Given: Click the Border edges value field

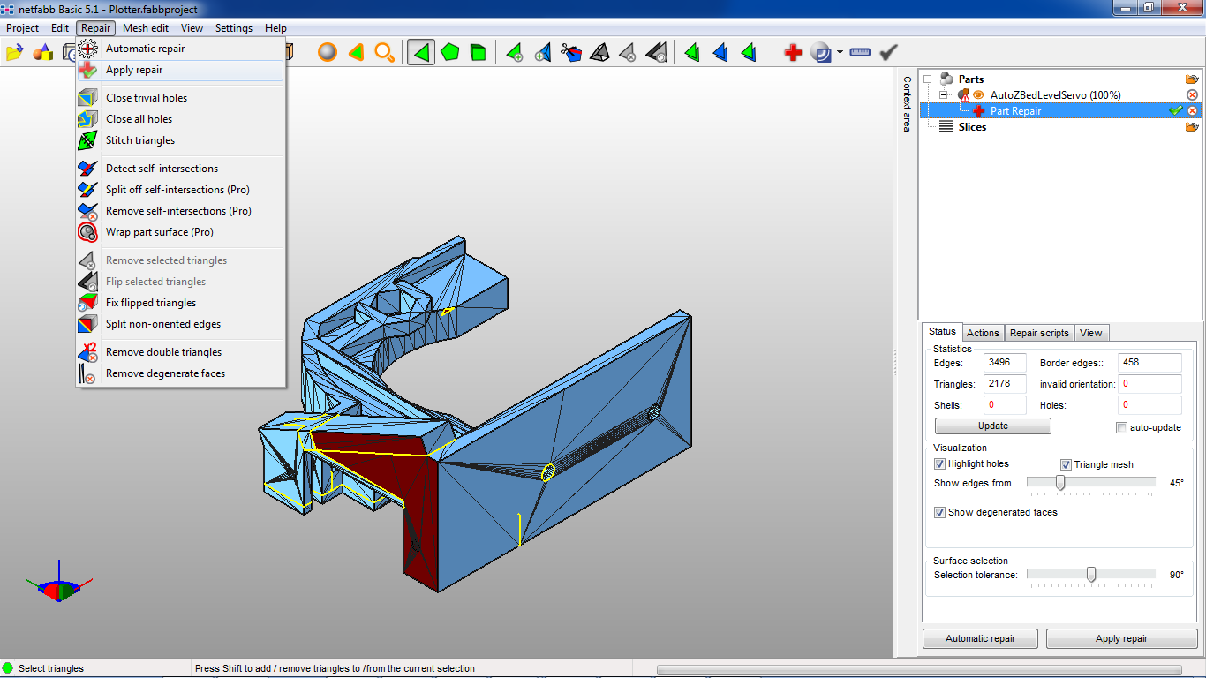Looking at the screenshot, I should [1149, 363].
